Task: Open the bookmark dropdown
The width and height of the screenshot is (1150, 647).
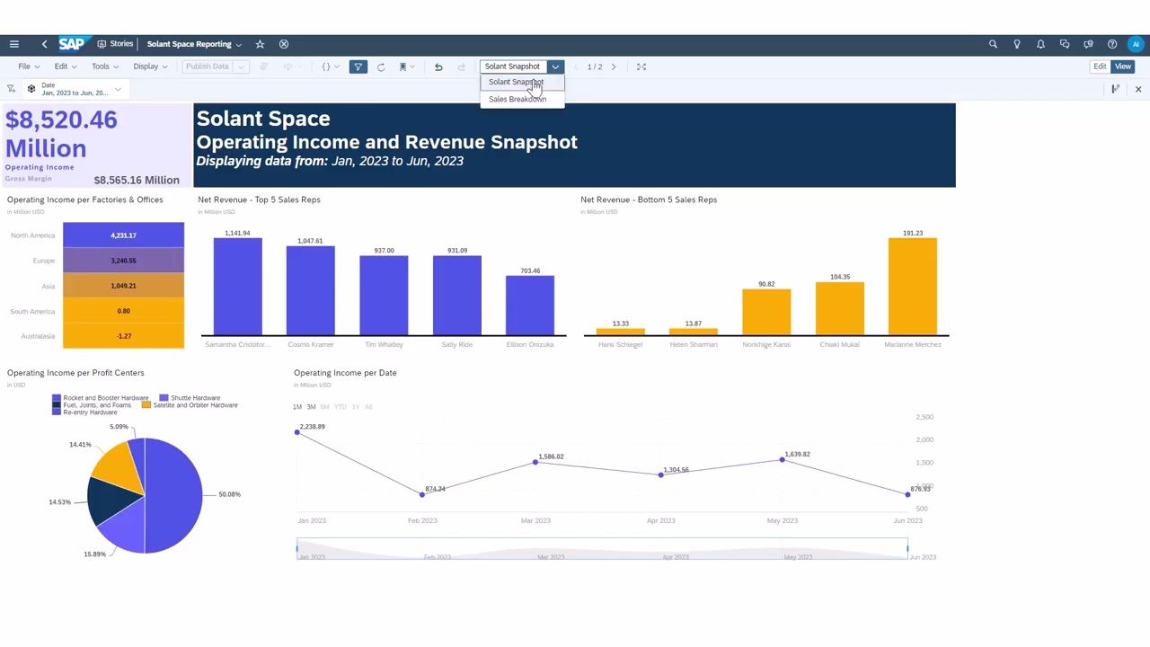Action: pos(406,66)
